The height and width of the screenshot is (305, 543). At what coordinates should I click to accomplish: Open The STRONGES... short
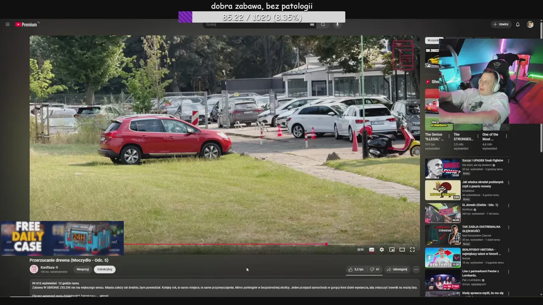click(x=463, y=136)
